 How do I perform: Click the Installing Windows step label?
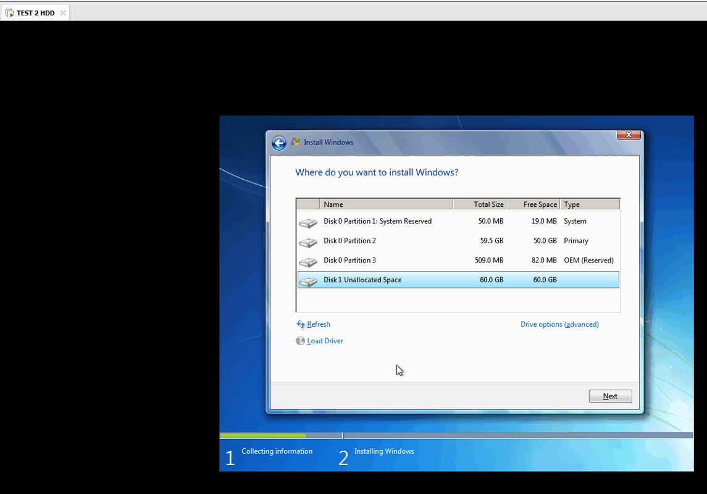pyautogui.click(x=383, y=451)
